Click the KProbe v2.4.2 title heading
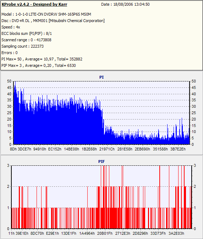 point(34,4)
